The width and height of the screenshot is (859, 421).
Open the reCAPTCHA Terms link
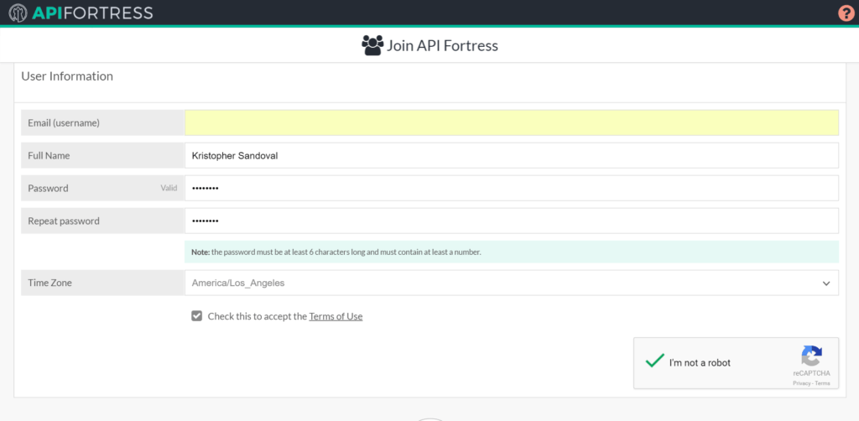coord(823,383)
